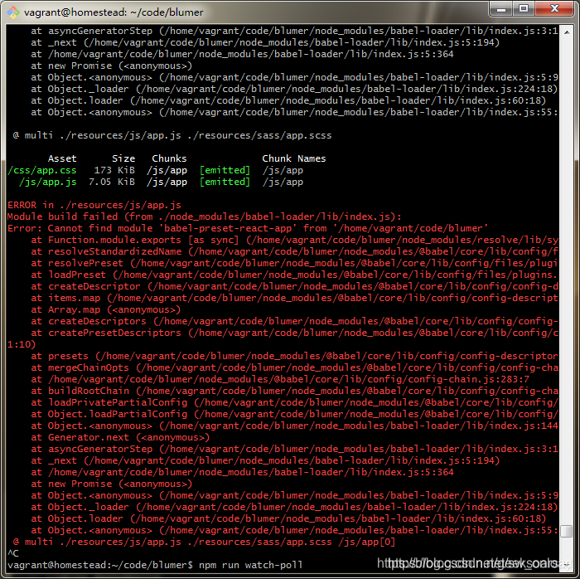This screenshot has height=579, width=580.
Task: Click the Git Bash icon in the title bar
Action: pos(13,12)
